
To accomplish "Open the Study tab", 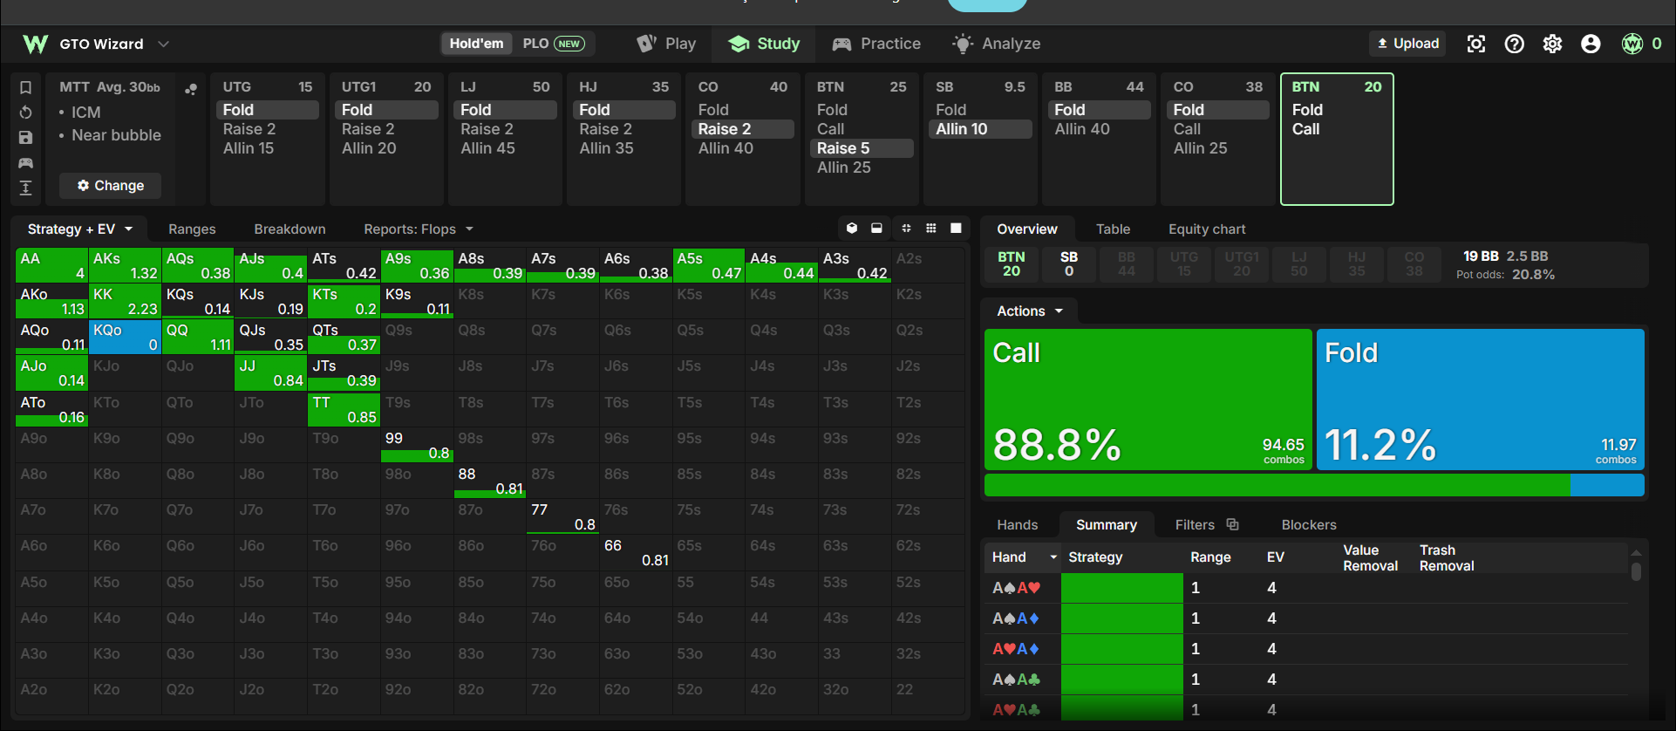I will pos(764,44).
